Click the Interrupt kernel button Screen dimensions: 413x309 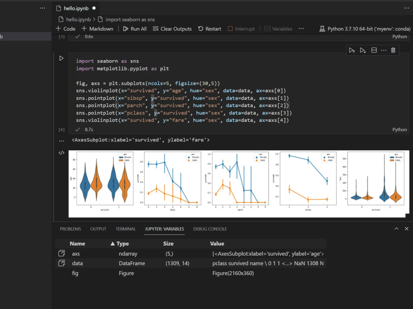[241, 29]
